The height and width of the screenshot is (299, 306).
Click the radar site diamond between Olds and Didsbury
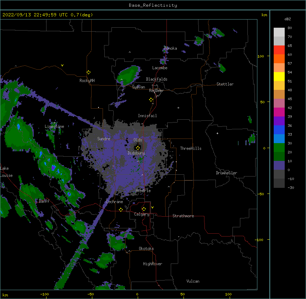point(138,148)
